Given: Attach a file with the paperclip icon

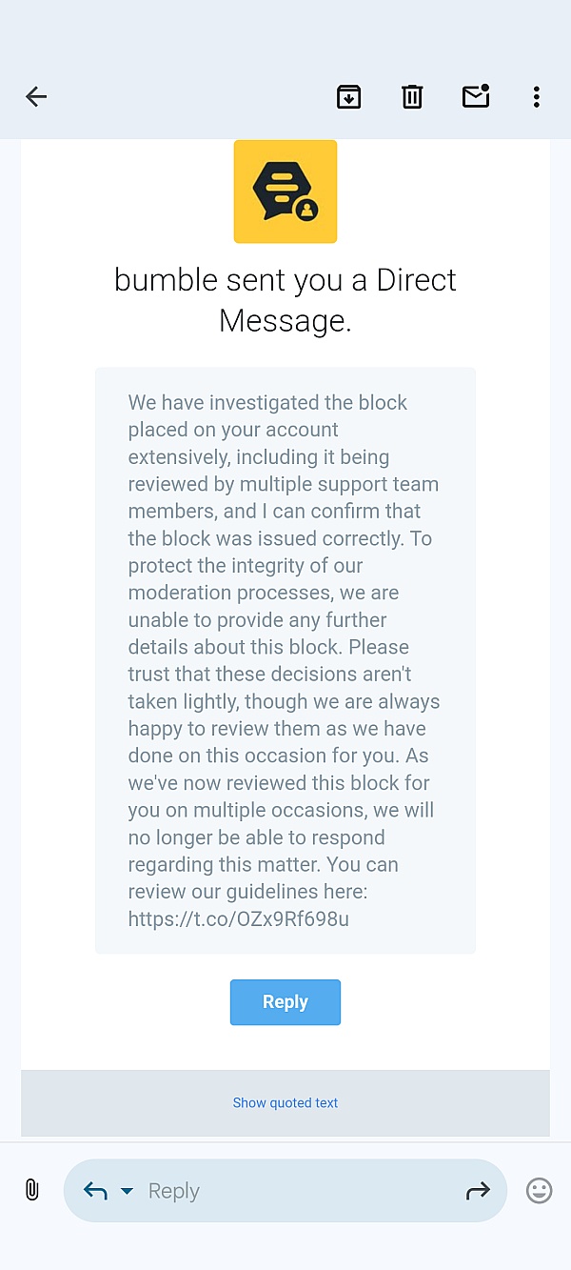Looking at the screenshot, I should (31, 1190).
